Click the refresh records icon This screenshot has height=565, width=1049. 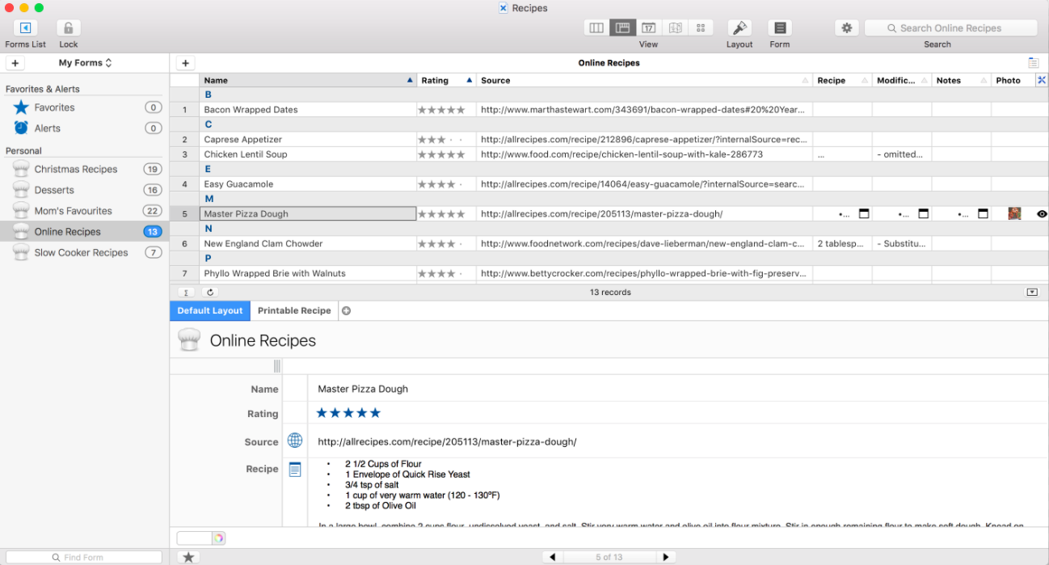(210, 293)
